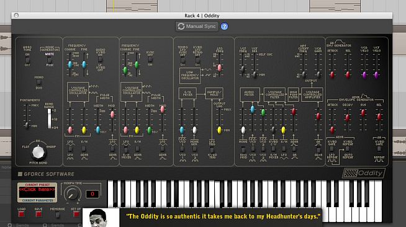Flip the Noise Generator White/Pink switch
Image resolution: width=406 pixels, height=227 pixels.
point(50,60)
